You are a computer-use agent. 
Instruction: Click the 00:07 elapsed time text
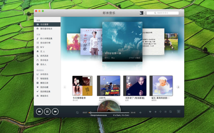[85, 113]
